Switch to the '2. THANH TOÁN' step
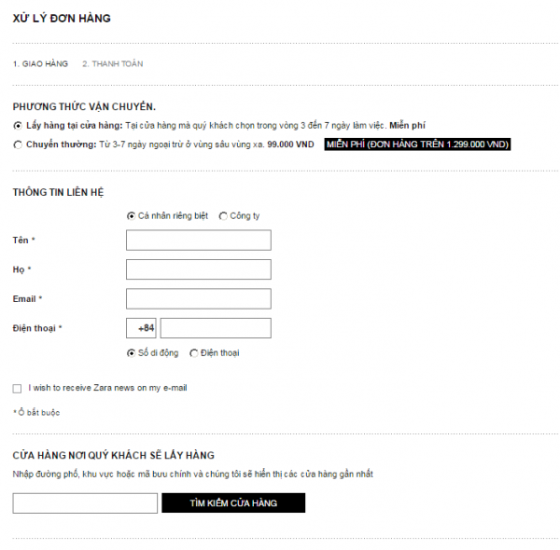Viewport: 560px width, 550px height. [112, 63]
